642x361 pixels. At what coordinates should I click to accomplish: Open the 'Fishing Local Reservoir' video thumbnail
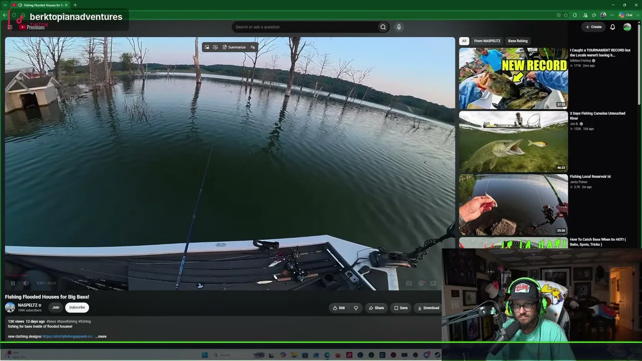click(x=513, y=205)
